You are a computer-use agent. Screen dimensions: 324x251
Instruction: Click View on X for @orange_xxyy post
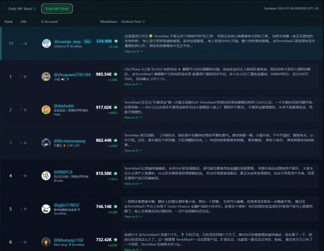133,51
